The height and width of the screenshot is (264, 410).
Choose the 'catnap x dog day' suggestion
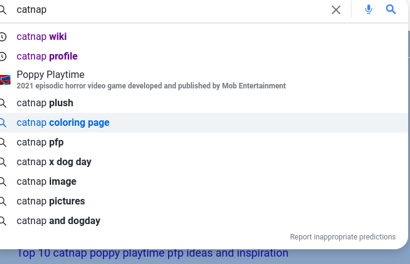pyautogui.click(x=54, y=162)
